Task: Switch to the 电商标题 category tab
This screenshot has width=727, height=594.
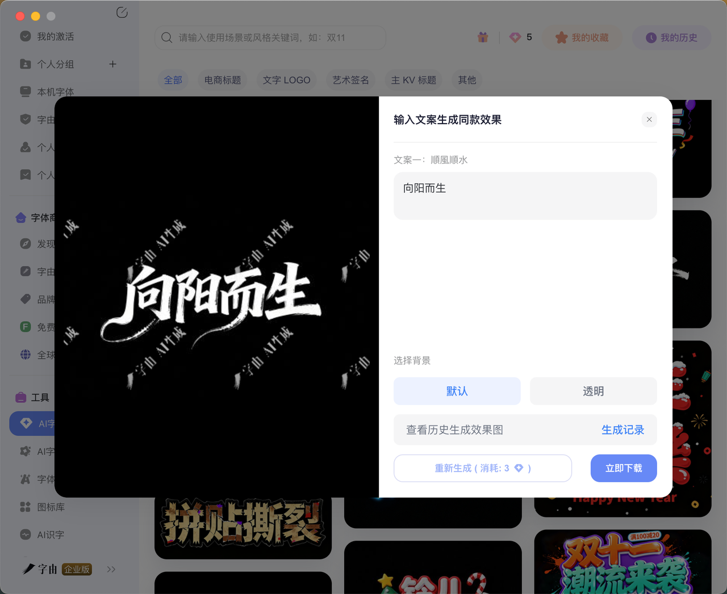Action: [x=222, y=80]
